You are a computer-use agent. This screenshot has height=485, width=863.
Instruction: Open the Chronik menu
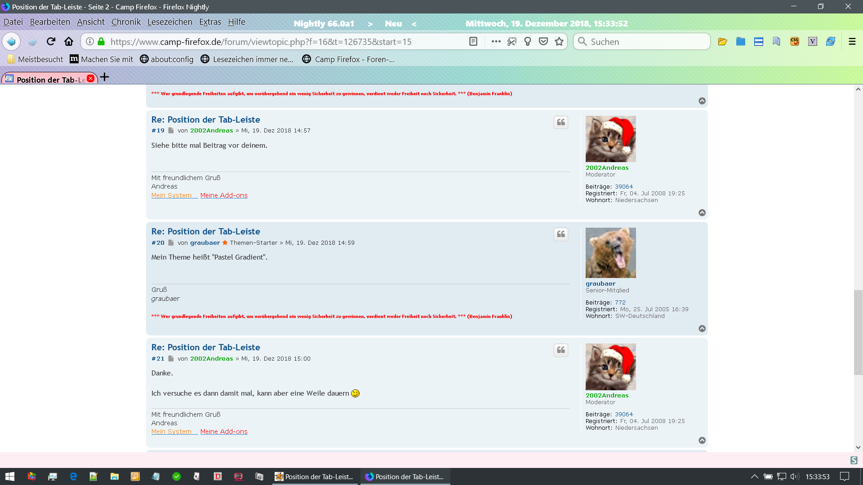coord(126,22)
